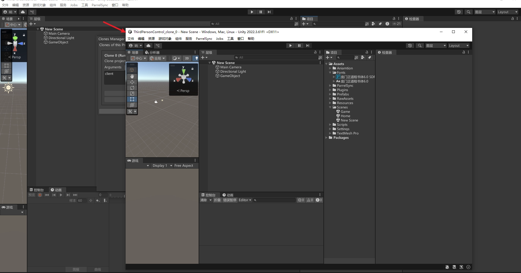Click the Pause button in the clone window
Screen dimensions: 521x273
coord(299,46)
